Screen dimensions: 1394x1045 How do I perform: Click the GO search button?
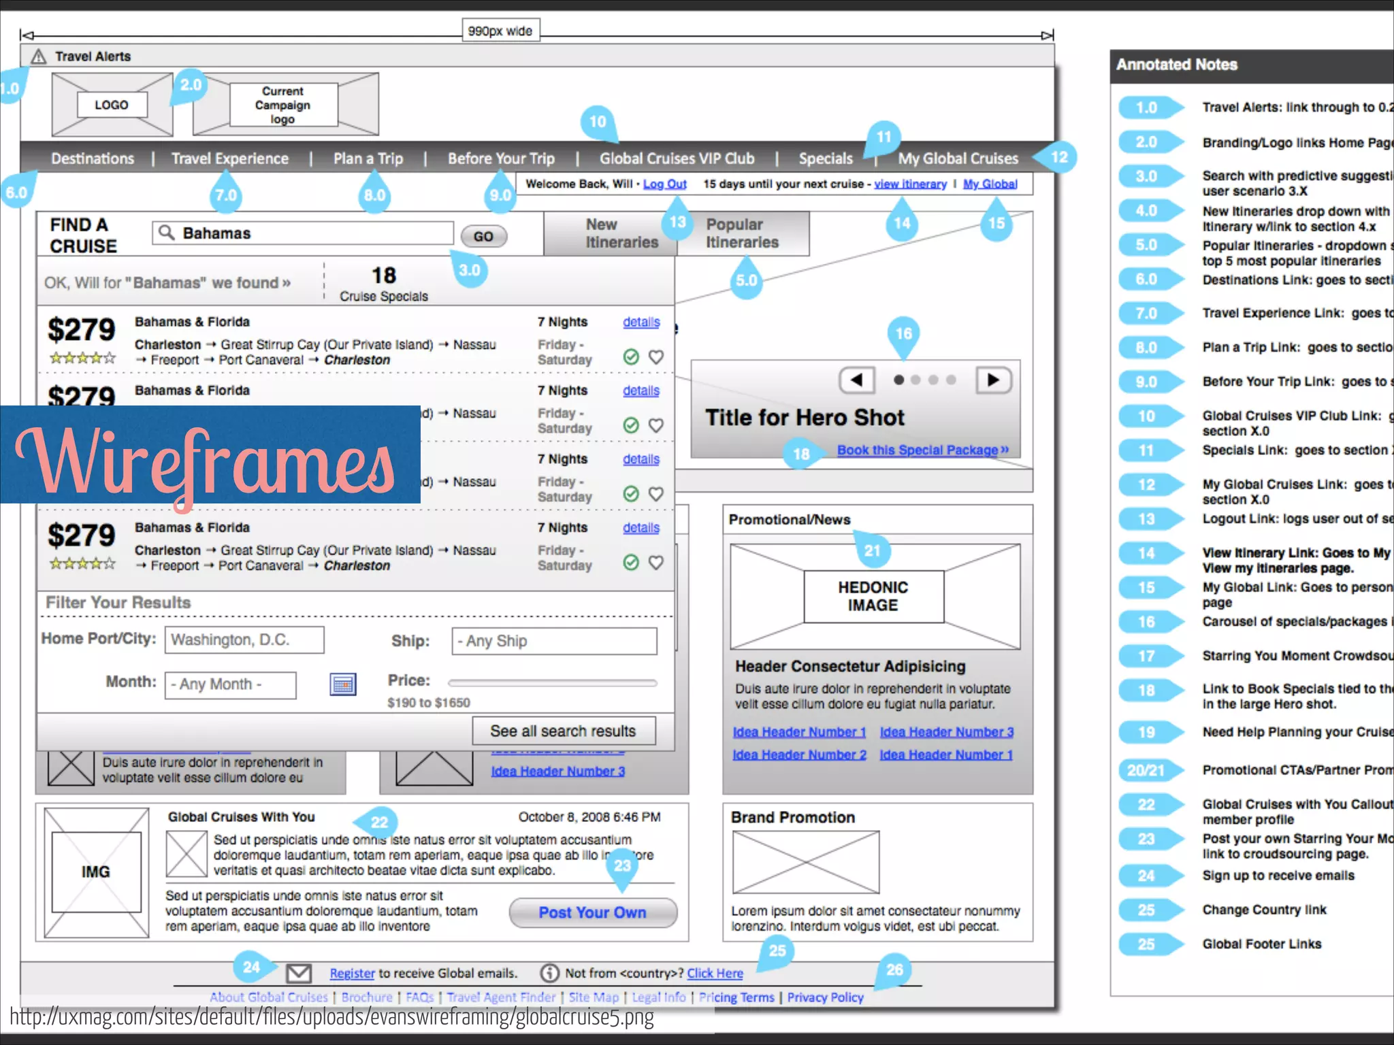[484, 236]
